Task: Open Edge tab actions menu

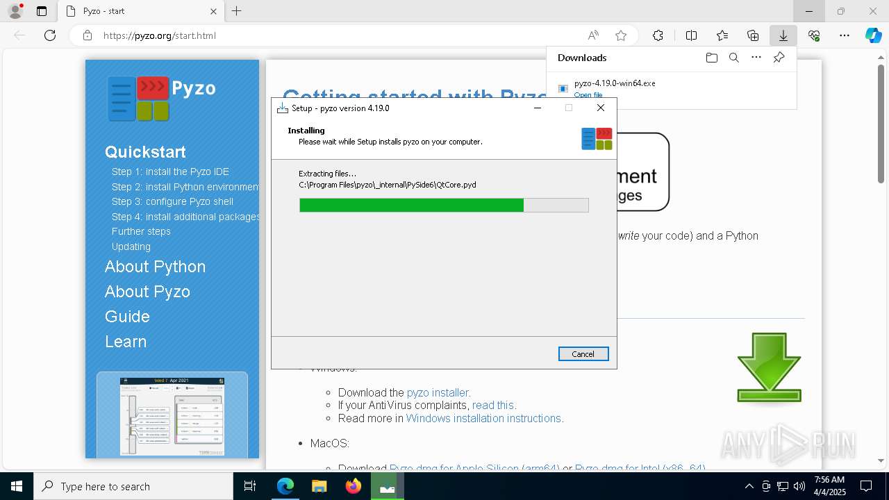Action: [42, 11]
